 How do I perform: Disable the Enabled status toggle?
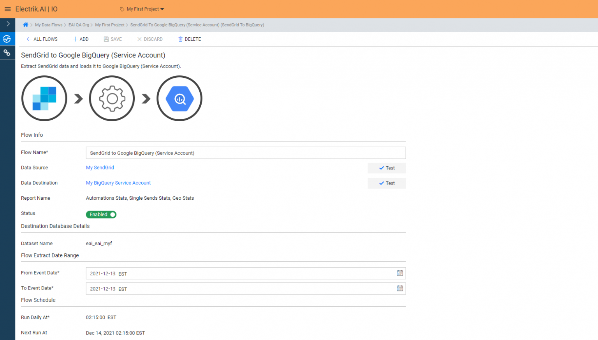(x=101, y=214)
